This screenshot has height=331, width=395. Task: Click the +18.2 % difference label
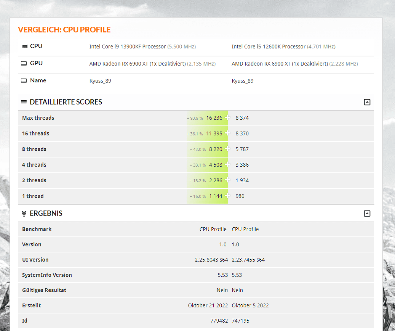[198, 181]
